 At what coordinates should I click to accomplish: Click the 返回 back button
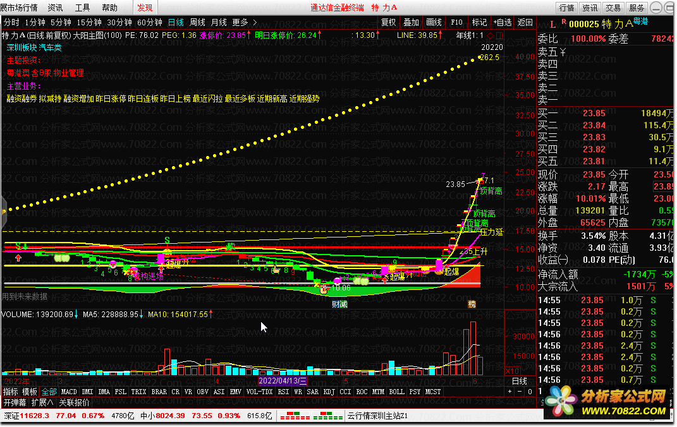click(x=525, y=23)
